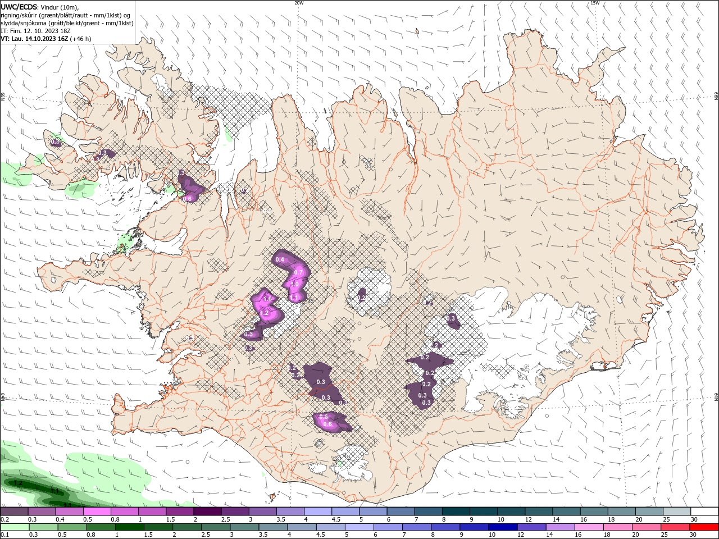The height and width of the screenshot is (539, 719).
Task: Click the 'VT: Lau. 14.10.2023 16Z (+46 h)' line
Action: pos(46,39)
